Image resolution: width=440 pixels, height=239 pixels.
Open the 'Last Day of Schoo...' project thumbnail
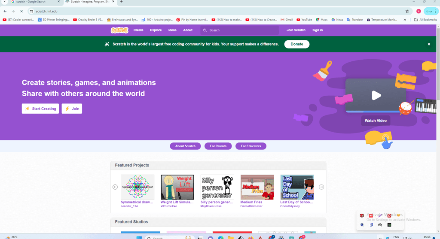(x=297, y=187)
